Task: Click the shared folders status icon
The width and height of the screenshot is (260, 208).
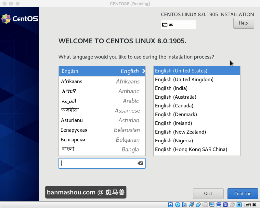Action: [x=205, y=205]
